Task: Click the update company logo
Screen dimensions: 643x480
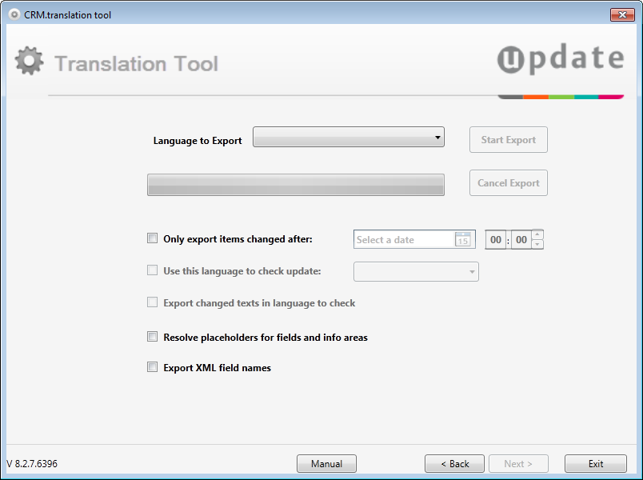Action: click(x=560, y=60)
